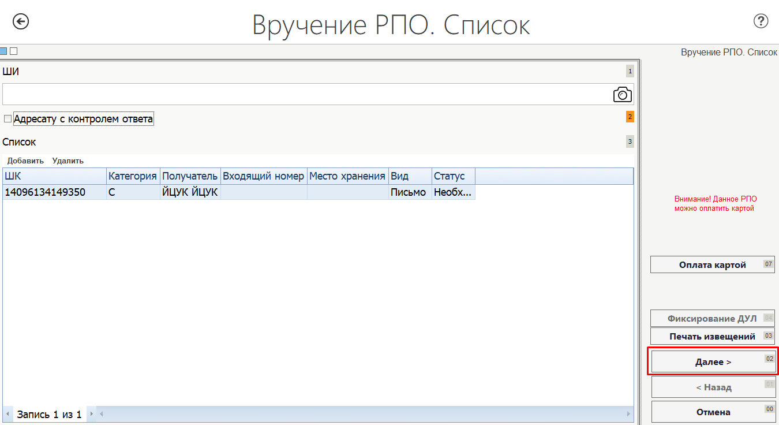
Task: Open help with the question mark icon
Action: 761,21
